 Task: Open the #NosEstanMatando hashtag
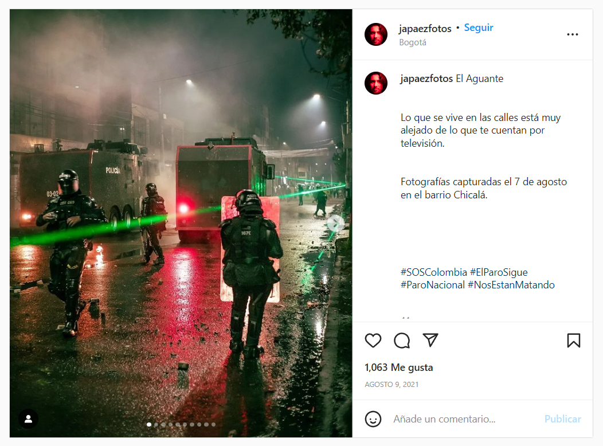(511, 285)
